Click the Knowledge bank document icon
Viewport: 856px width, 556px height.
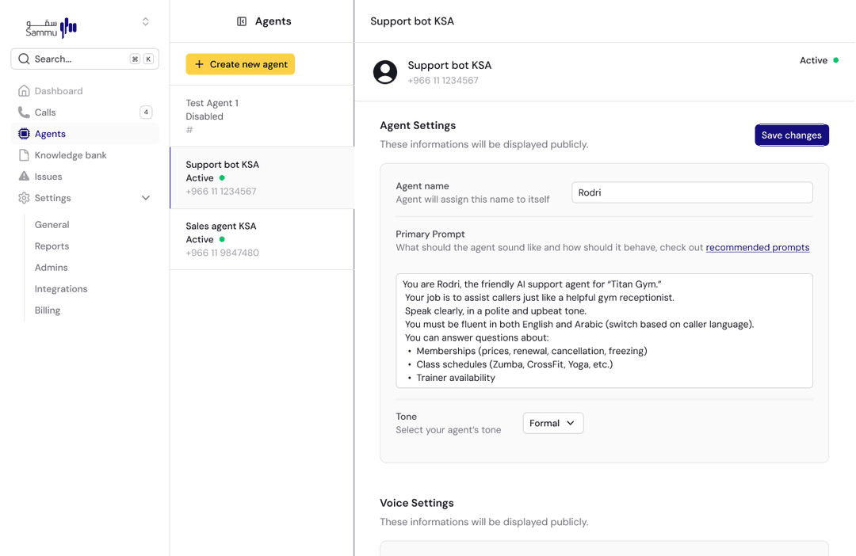(24, 155)
